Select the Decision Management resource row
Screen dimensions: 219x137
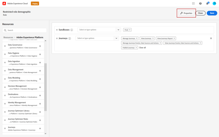[23, 87]
